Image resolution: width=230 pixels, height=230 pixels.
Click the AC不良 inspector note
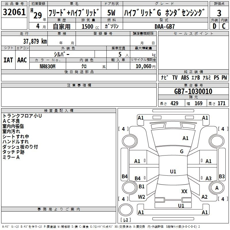tap(11, 121)
